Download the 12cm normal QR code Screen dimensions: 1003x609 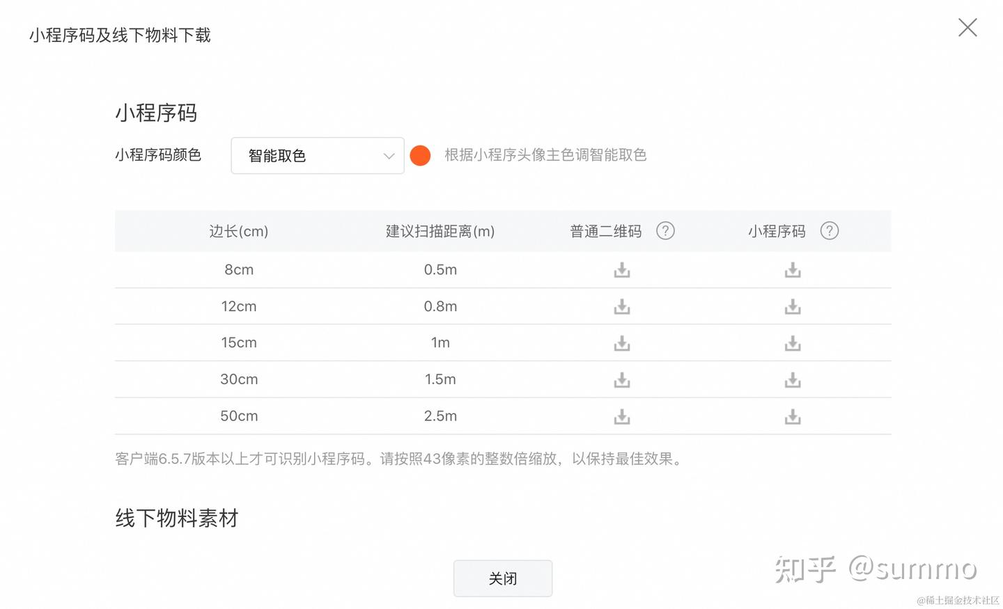pyautogui.click(x=622, y=307)
